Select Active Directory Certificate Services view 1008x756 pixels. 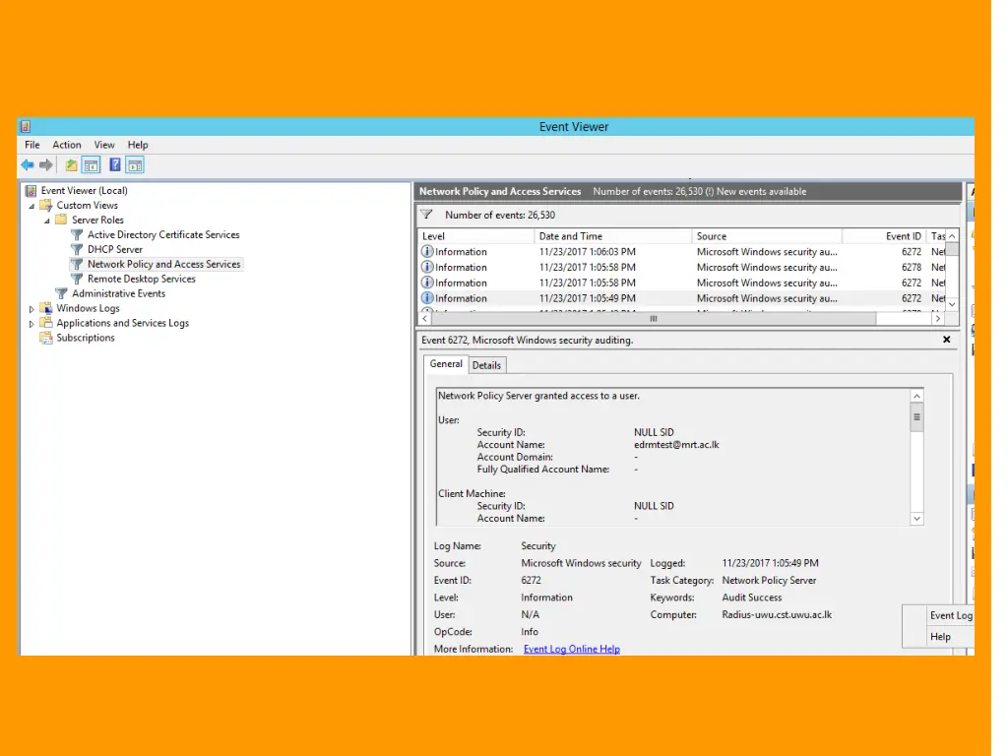pos(162,235)
